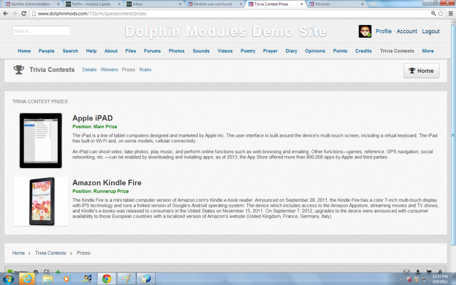Open the zoom magnifier icon in address bar
Screen dimensions: 456x285
point(433,13)
